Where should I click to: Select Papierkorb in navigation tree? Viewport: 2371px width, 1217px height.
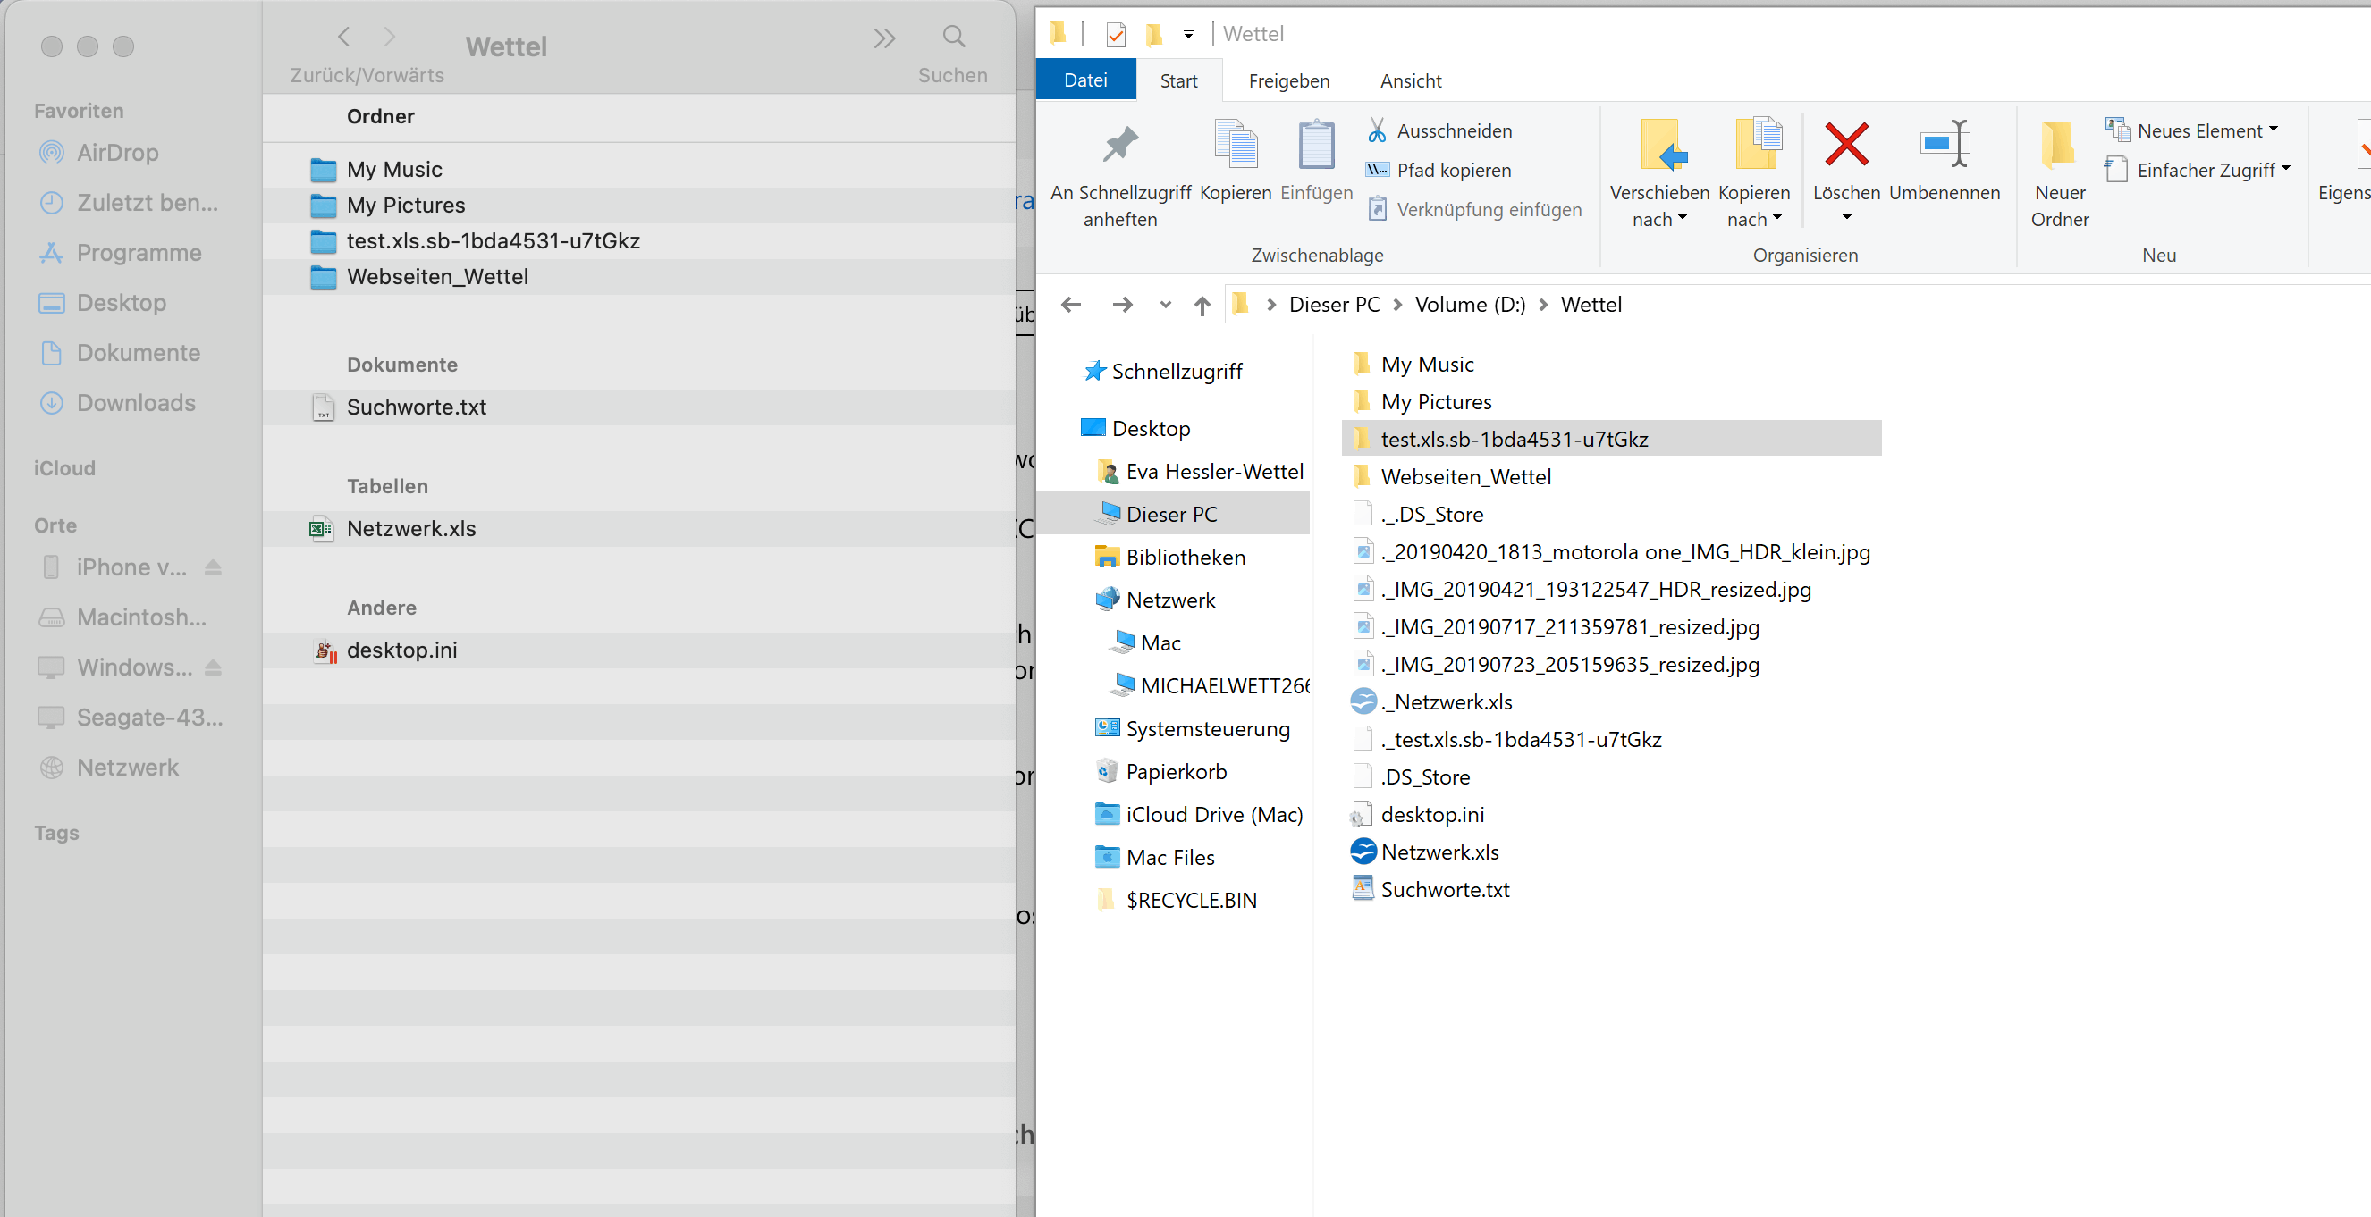click(x=1176, y=772)
